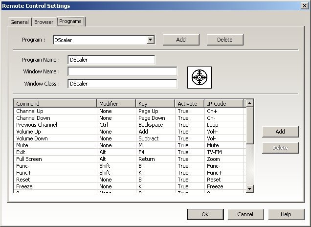This screenshot has height=227, width=311.
Task: Select the Volume Down command
Action: (130, 138)
